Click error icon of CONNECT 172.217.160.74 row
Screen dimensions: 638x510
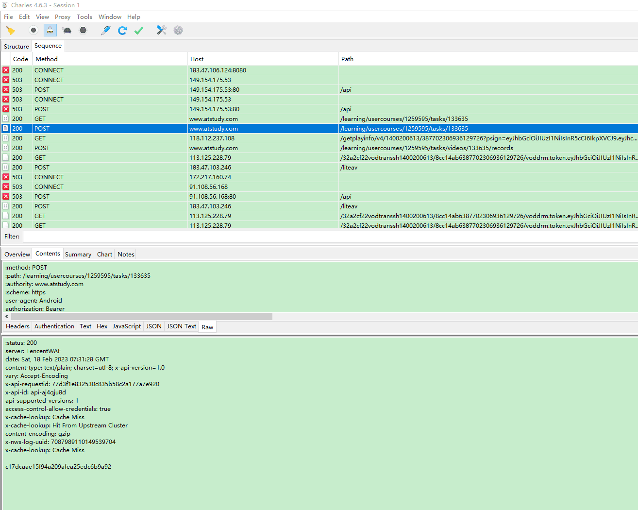click(6, 177)
